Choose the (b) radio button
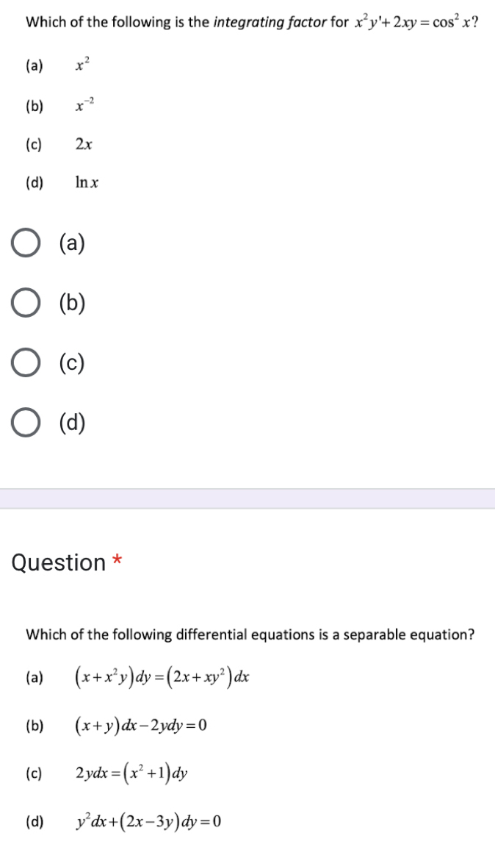Image resolution: width=495 pixels, height=844 pixels. point(26,304)
